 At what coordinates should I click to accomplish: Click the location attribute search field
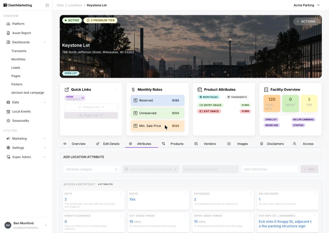[151, 169]
